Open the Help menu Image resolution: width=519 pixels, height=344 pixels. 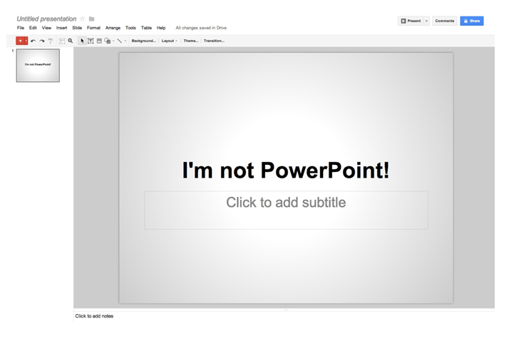coord(161,28)
